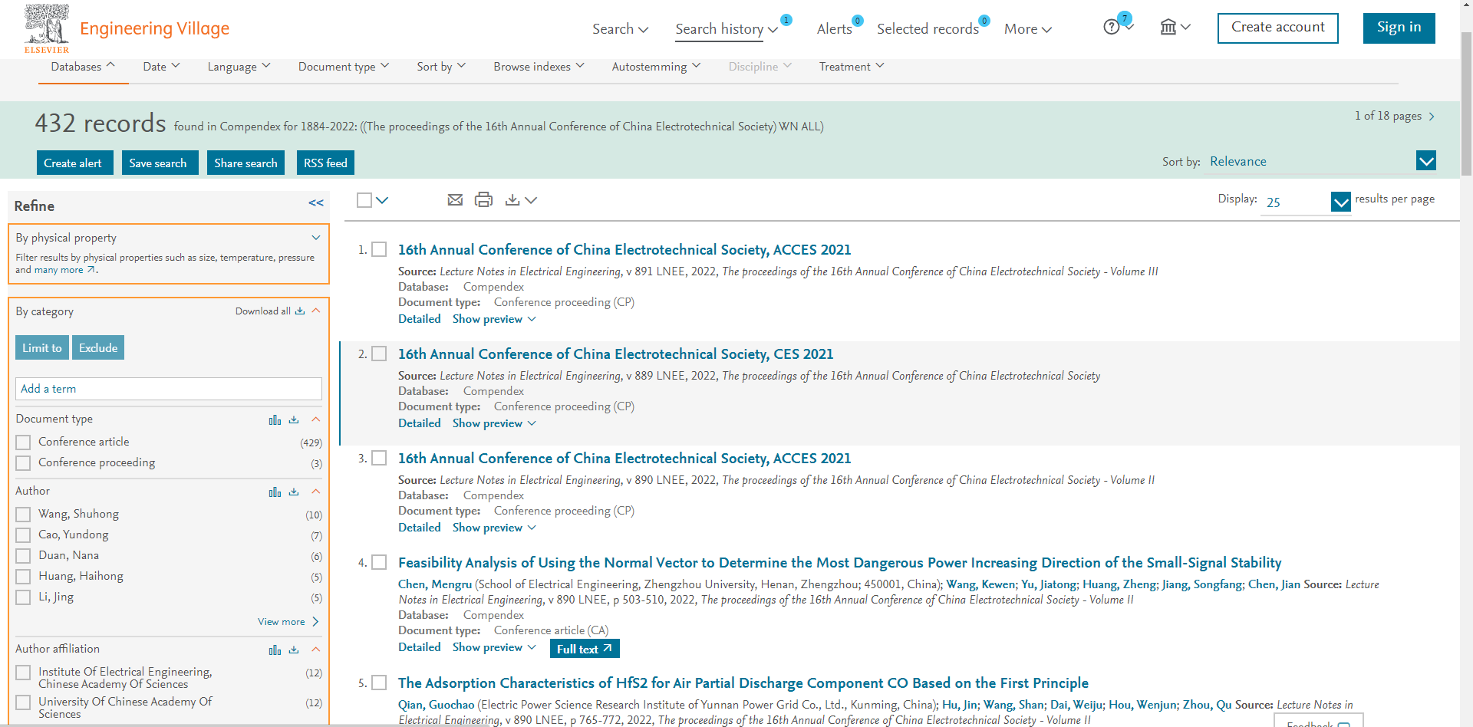Open the Databases filter menu
The height and width of the screenshot is (727, 1473).
click(83, 67)
